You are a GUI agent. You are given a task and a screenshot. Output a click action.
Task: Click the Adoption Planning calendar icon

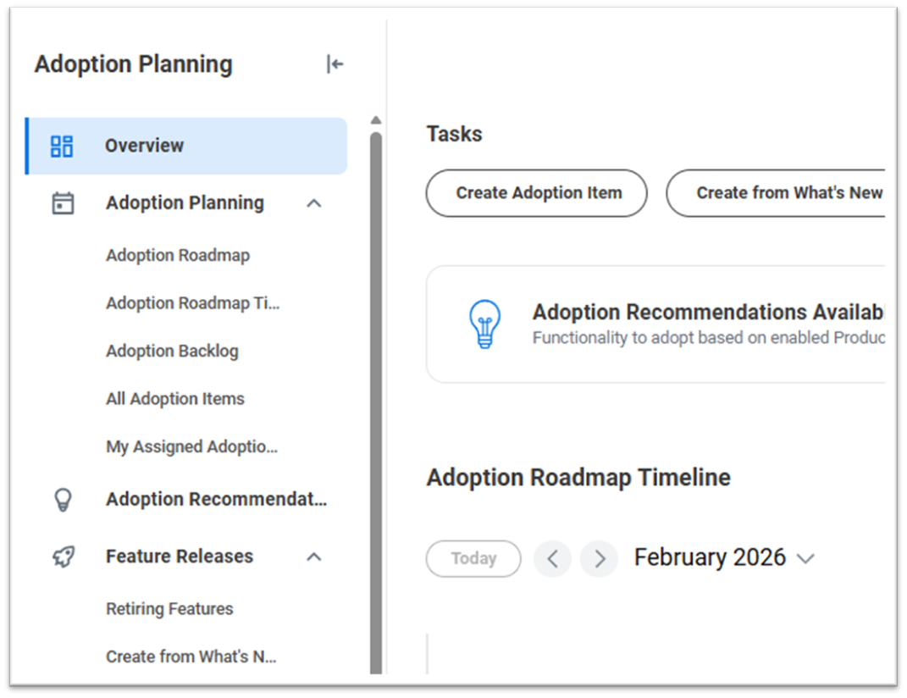pos(63,203)
